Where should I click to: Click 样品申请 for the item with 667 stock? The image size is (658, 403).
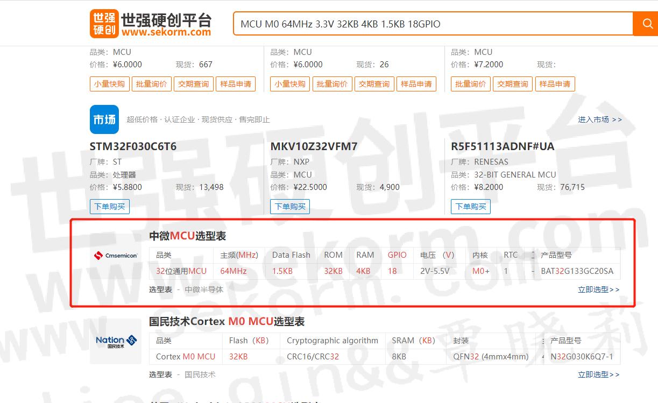pyautogui.click(x=236, y=84)
